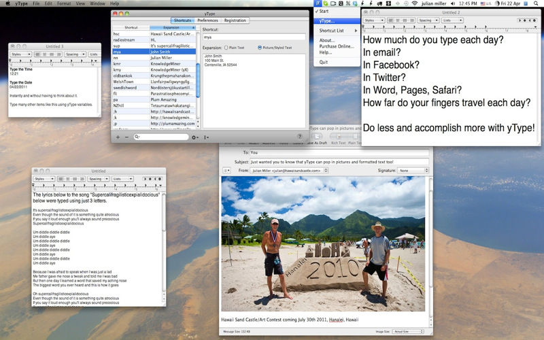This screenshot has width=544, height=340.
Task: Select the swedishword shortcut row
Action: pyautogui.click(x=154, y=88)
